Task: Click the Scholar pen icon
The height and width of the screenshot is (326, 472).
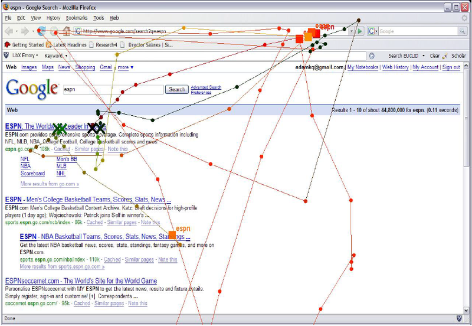Action: [x=445, y=56]
